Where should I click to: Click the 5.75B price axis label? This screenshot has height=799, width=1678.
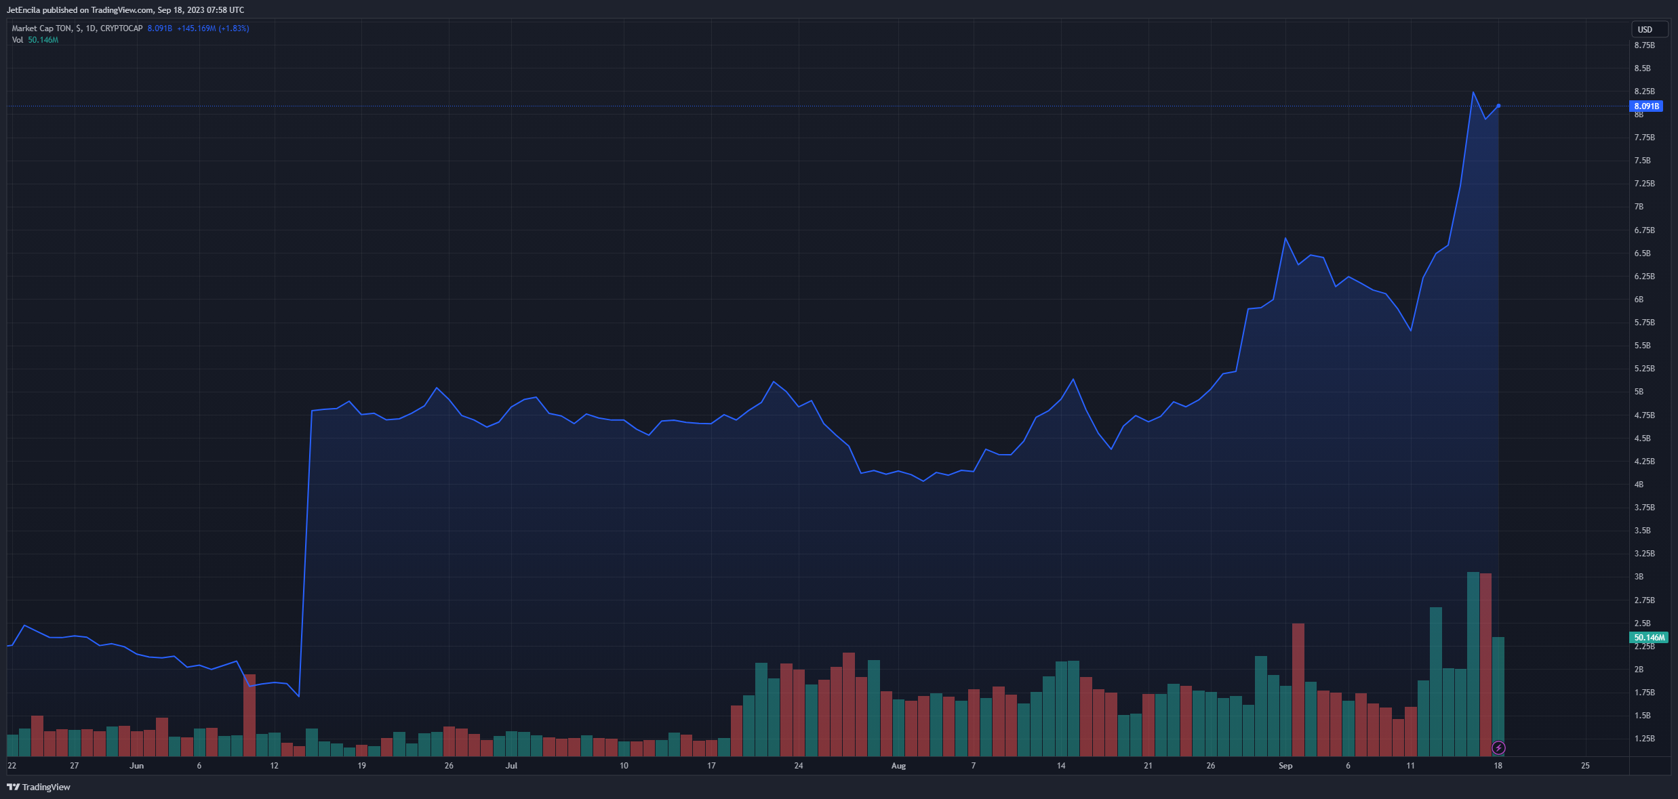point(1645,323)
